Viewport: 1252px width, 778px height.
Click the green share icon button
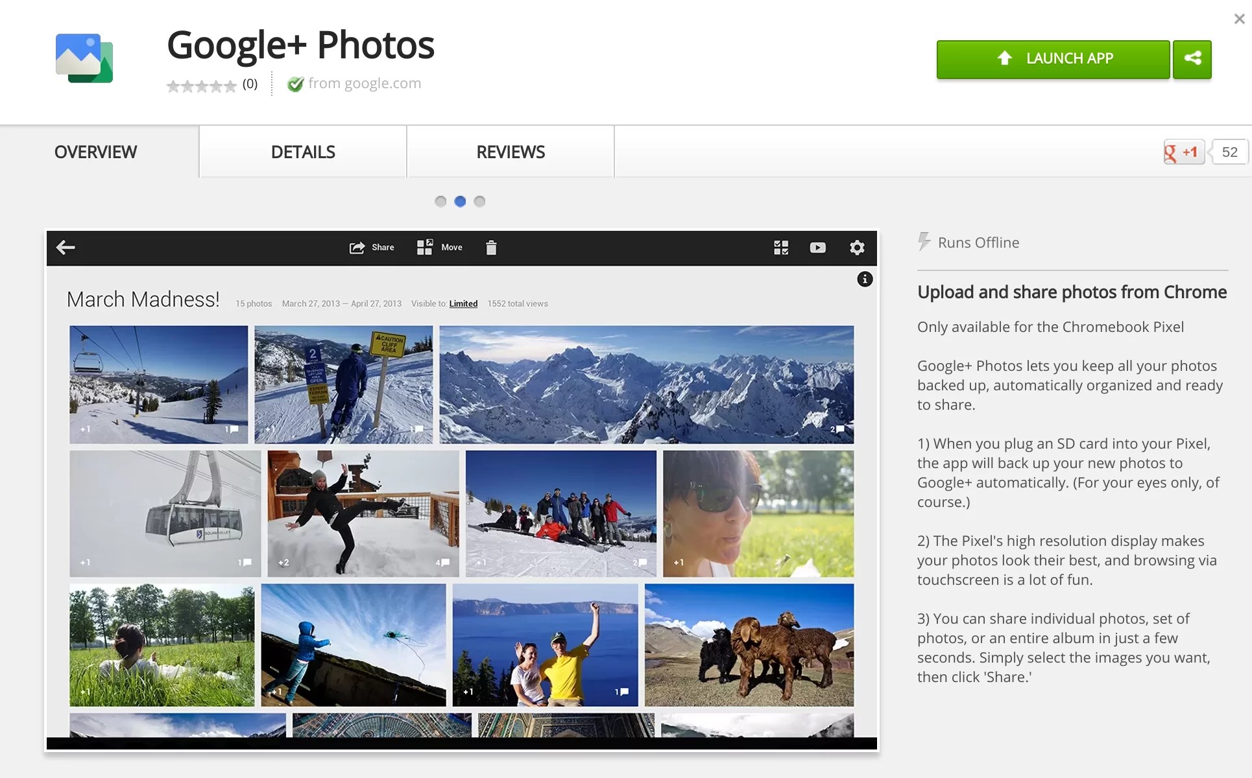pyautogui.click(x=1192, y=59)
